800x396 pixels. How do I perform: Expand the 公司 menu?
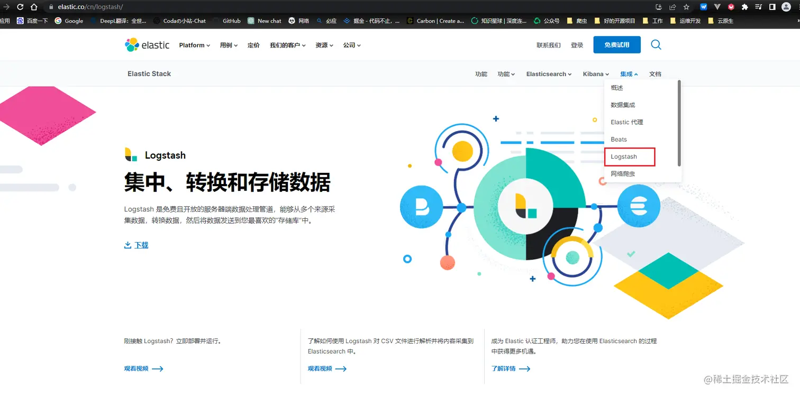coord(352,45)
